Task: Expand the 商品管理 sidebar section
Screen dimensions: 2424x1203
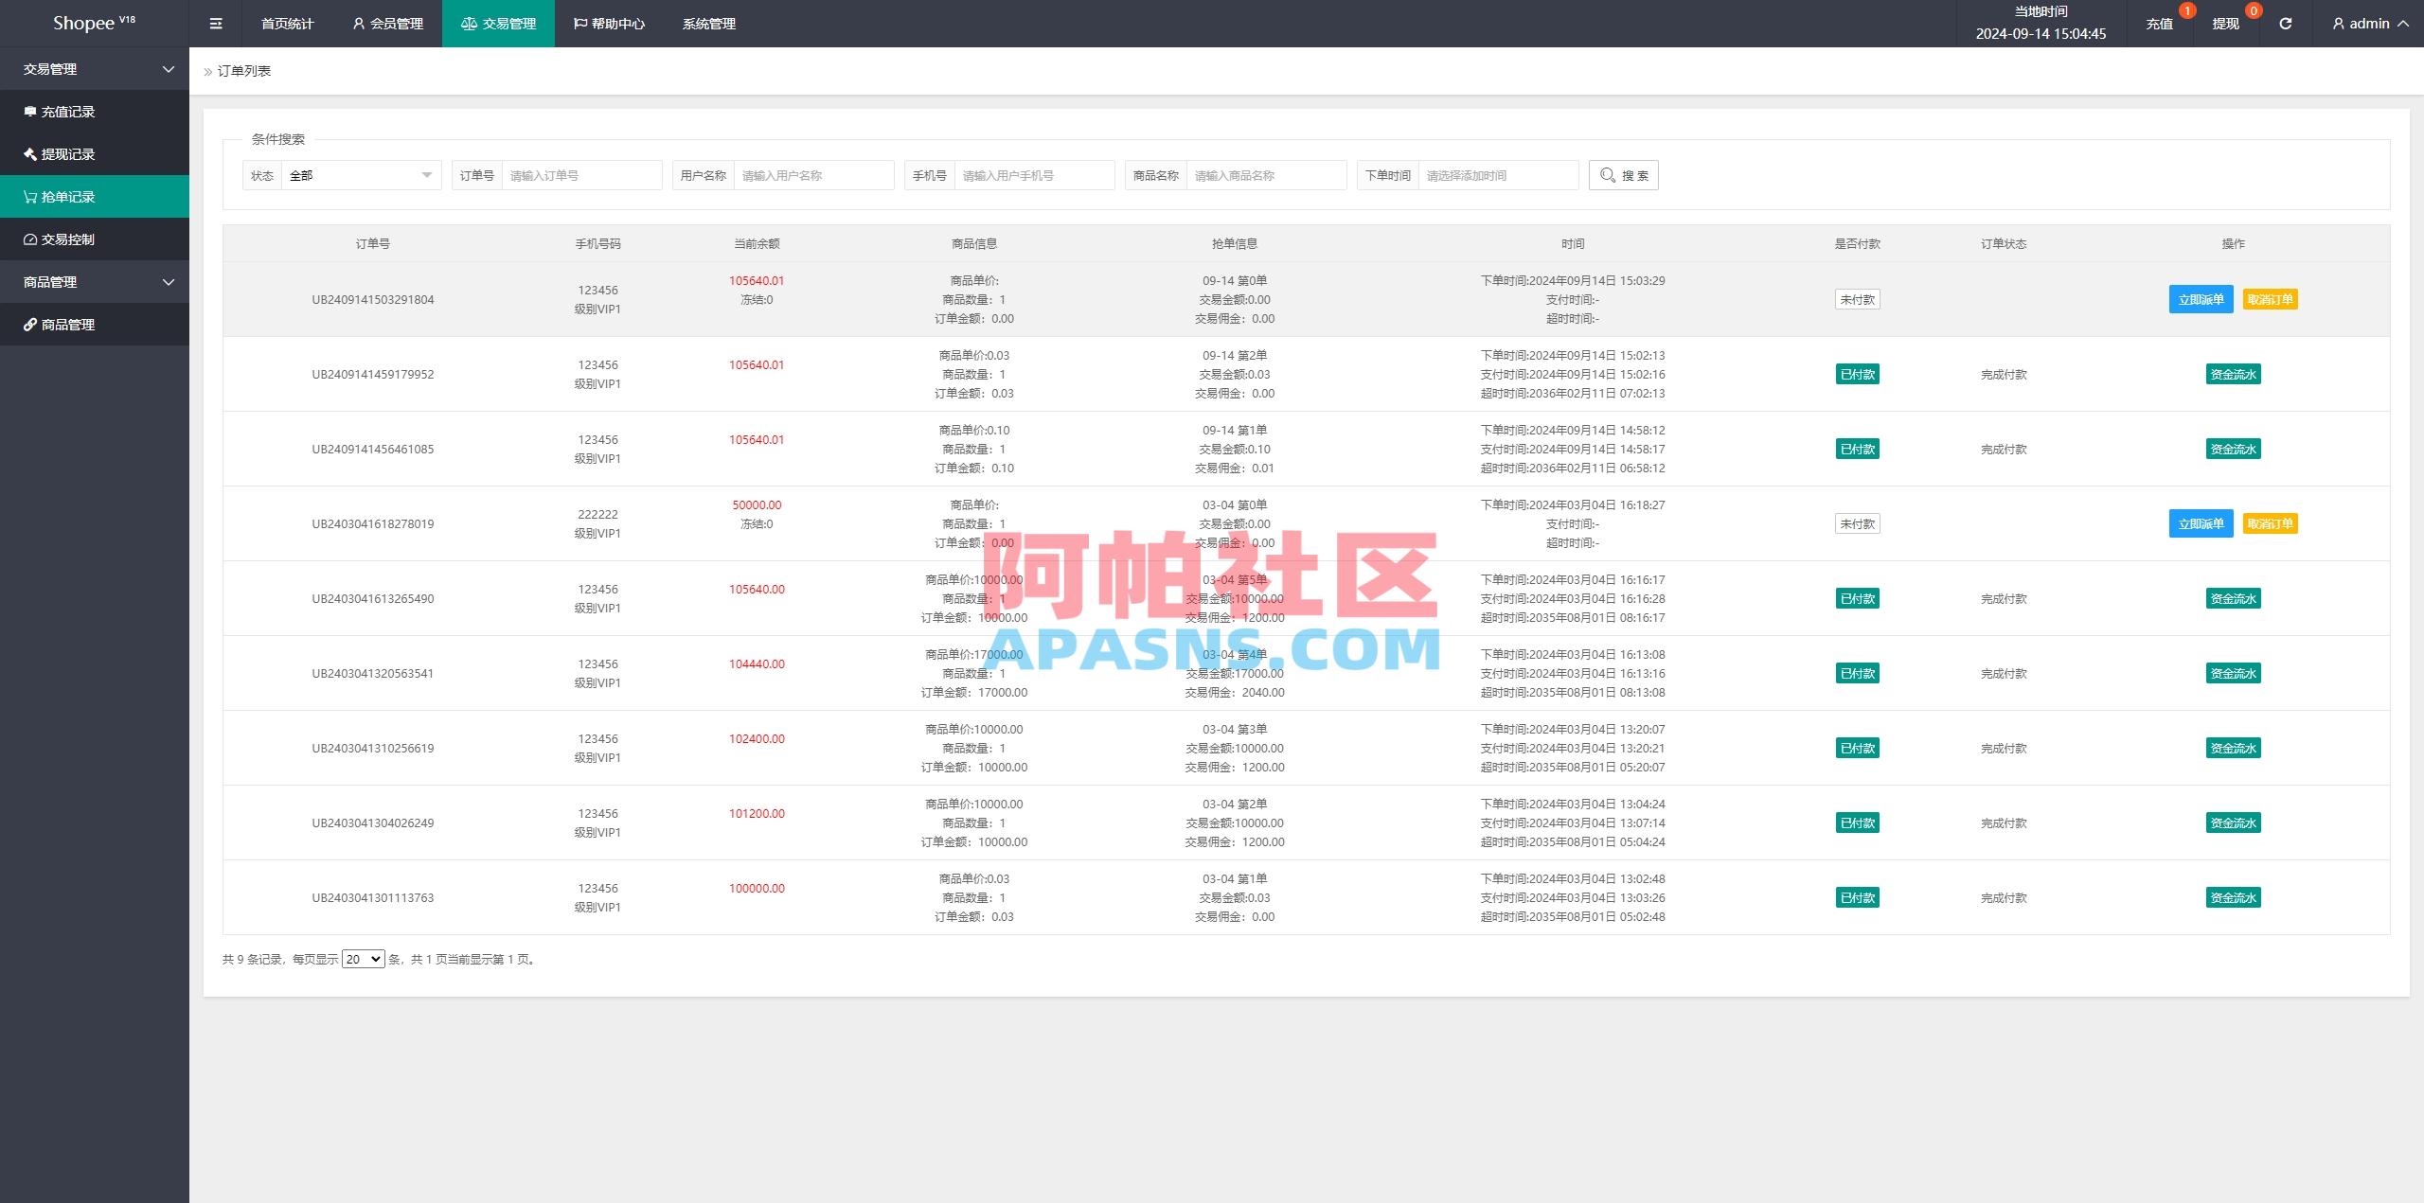Action: (x=95, y=281)
